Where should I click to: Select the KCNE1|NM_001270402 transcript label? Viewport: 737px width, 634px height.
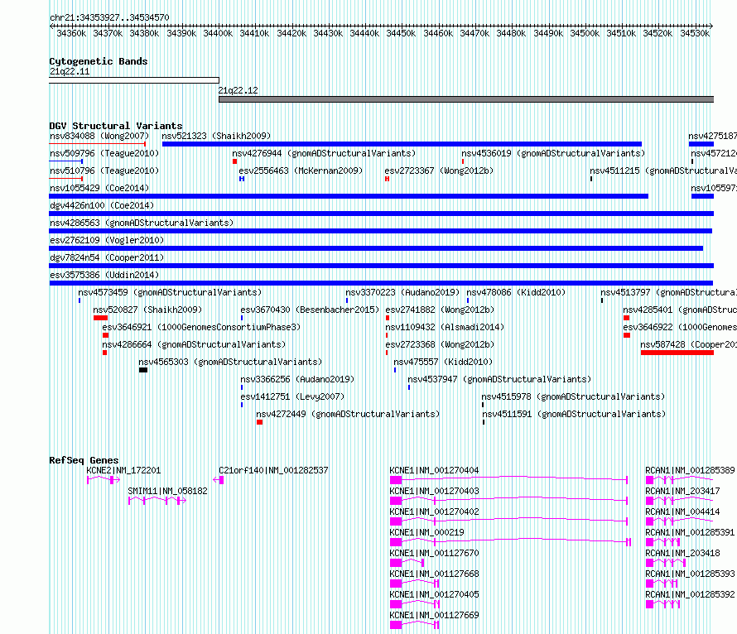[434, 512]
